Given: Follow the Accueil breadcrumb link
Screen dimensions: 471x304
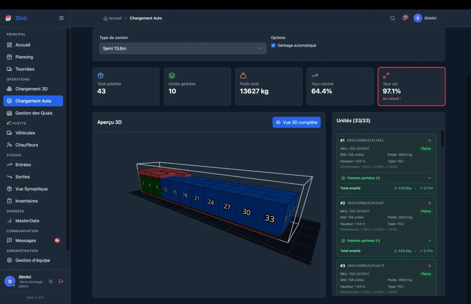Looking at the screenshot, I should (x=113, y=18).
